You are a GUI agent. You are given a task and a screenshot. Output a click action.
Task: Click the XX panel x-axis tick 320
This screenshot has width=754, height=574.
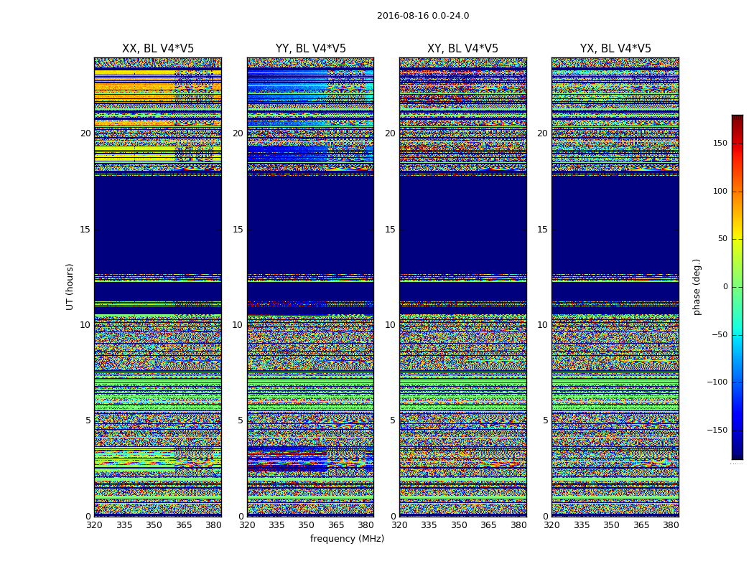[94, 525]
